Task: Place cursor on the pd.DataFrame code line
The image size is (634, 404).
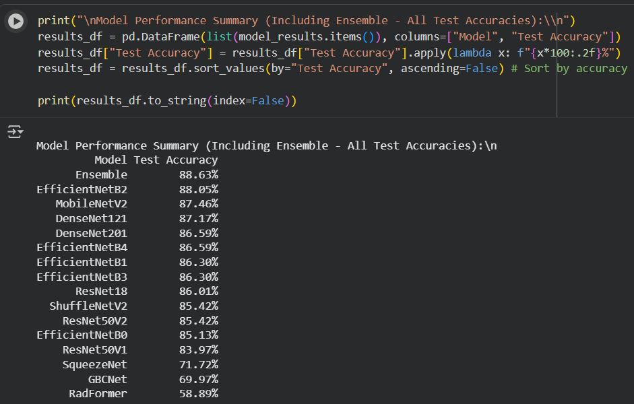Action: (x=323, y=36)
